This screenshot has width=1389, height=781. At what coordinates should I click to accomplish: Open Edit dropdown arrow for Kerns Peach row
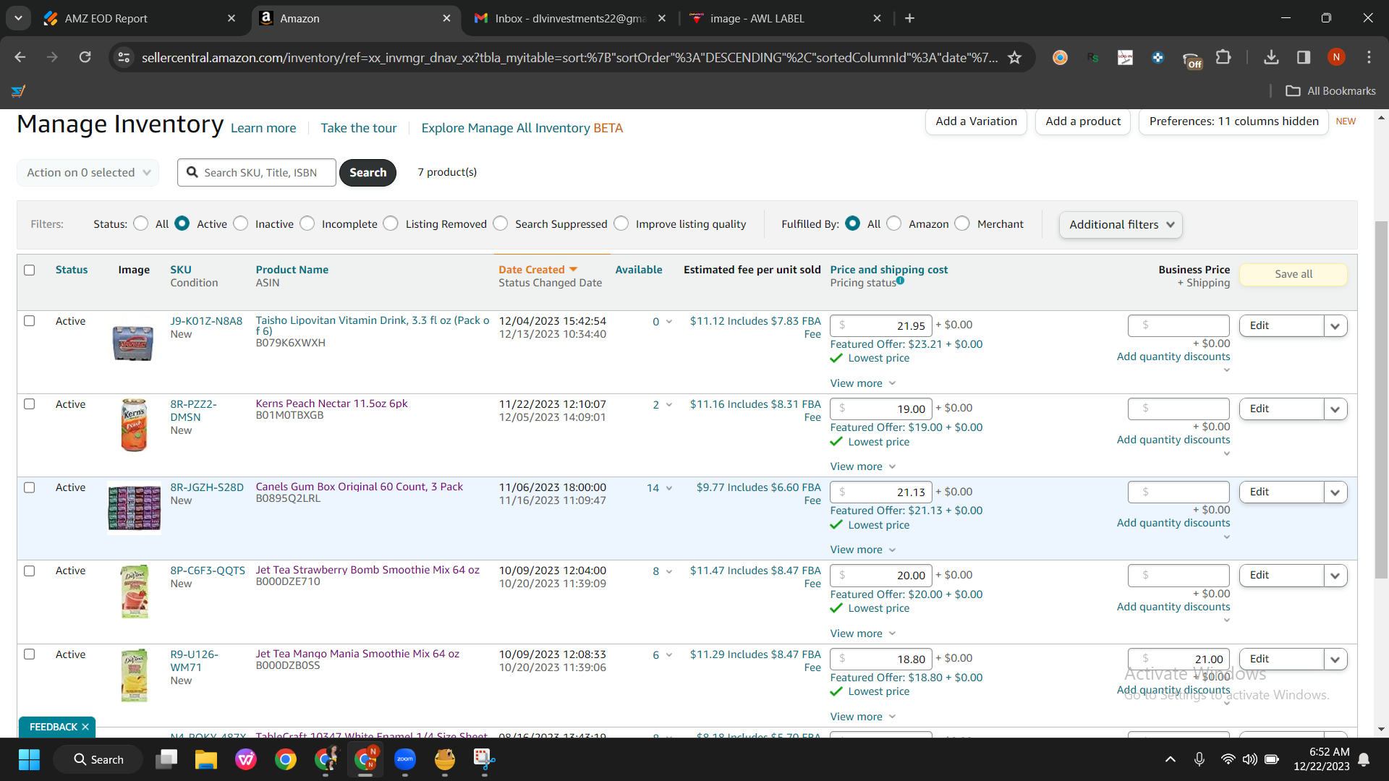(1335, 409)
